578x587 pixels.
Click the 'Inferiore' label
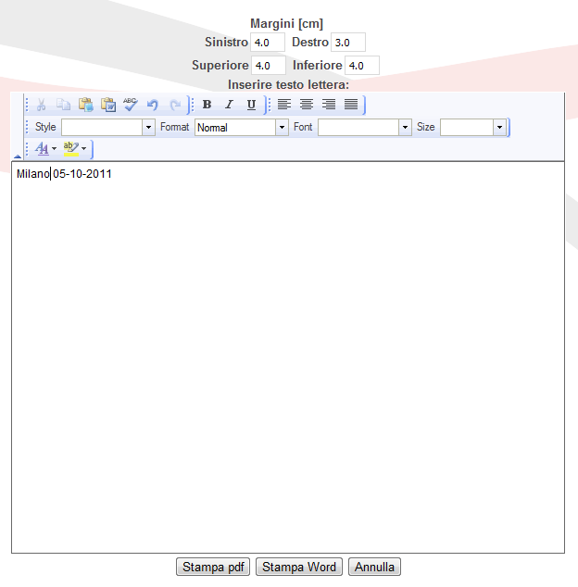point(318,65)
